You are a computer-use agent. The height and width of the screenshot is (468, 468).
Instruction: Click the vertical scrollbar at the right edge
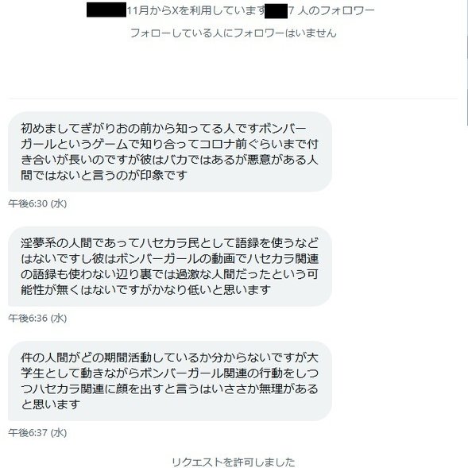[x=466, y=63]
